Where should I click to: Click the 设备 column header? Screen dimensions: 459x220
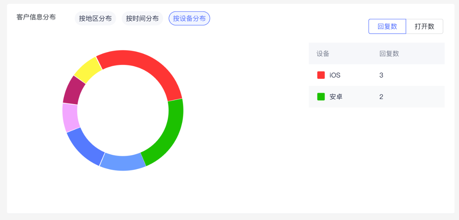[x=323, y=54]
